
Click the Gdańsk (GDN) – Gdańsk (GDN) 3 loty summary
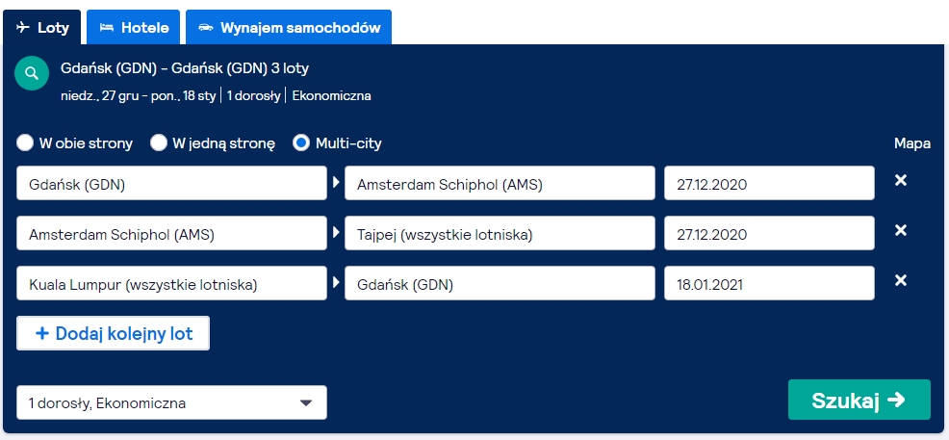pos(185,68)
